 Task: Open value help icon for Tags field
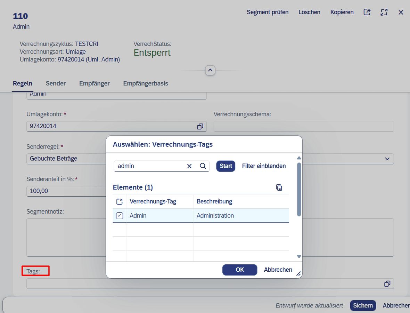click(x=387, y=284)
